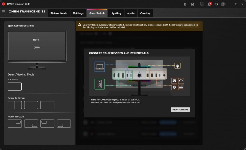Click the Picture in Picture label
The height and width of the screenshot is (150, 246).
16,116
